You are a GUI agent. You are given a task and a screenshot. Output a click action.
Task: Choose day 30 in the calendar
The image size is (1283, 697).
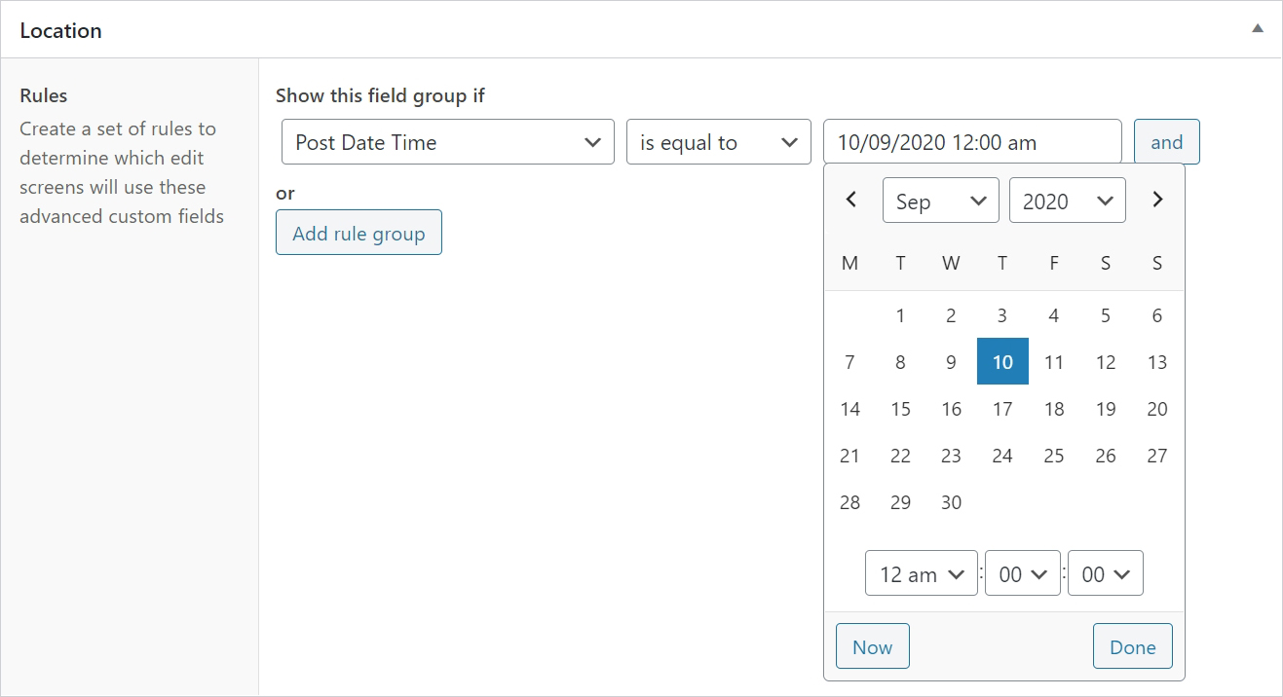point(952,502)
